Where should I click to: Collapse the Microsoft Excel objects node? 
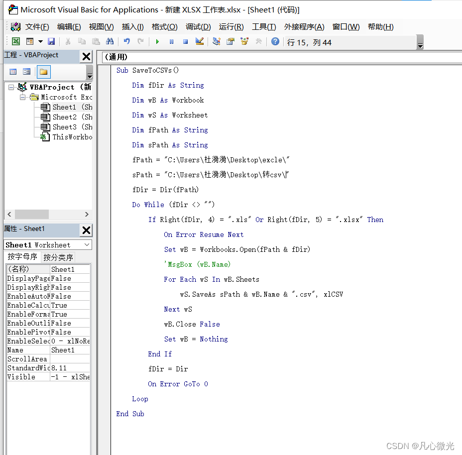click(23, 97)
